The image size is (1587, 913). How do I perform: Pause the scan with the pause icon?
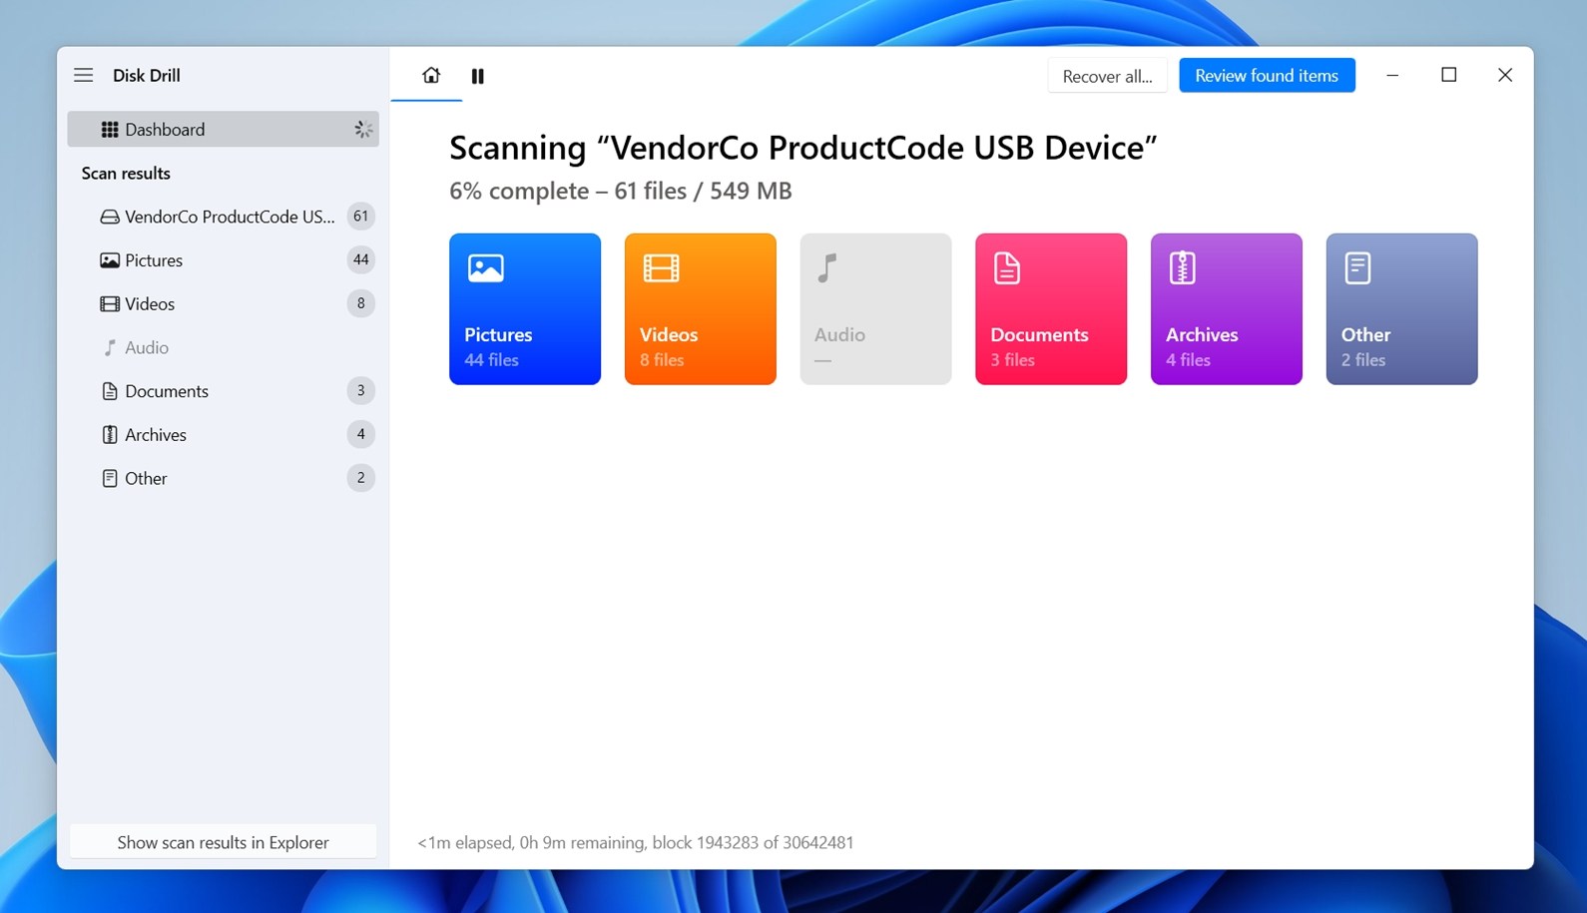point(478,76)
